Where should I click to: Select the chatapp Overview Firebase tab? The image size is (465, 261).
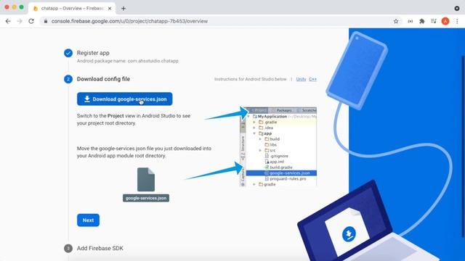point(71,8)
